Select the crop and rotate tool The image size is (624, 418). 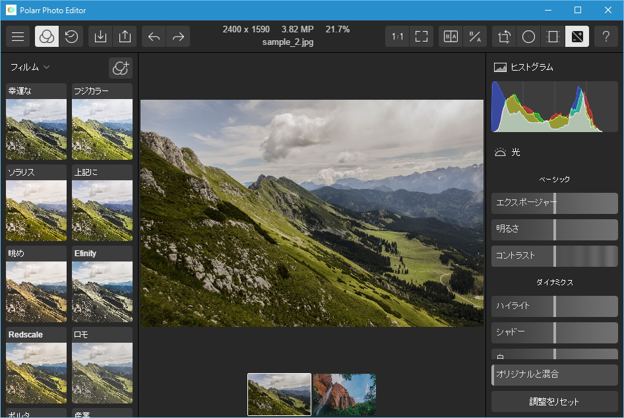point(504,37)
